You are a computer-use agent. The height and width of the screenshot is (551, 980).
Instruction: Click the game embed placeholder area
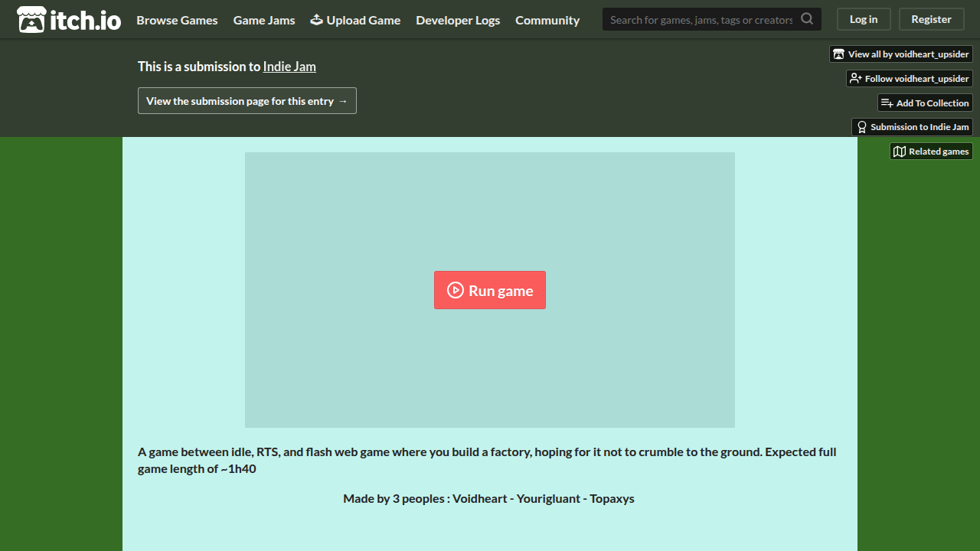(x=490, y=290)
